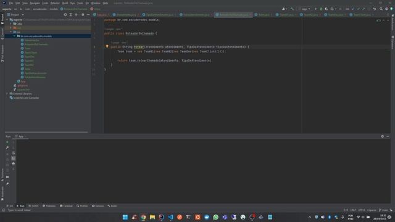Open TODO tool window button
The height and width of the screenshot is (222, 395).
tap(33, 206)
